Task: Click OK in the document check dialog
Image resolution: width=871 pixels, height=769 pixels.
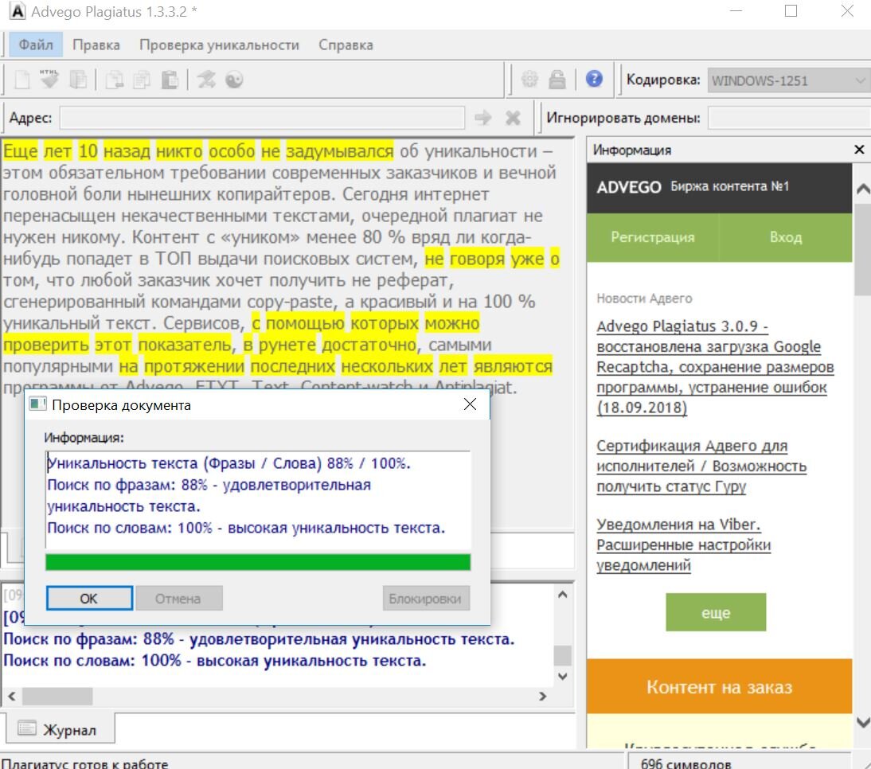Action: [89, 598]
